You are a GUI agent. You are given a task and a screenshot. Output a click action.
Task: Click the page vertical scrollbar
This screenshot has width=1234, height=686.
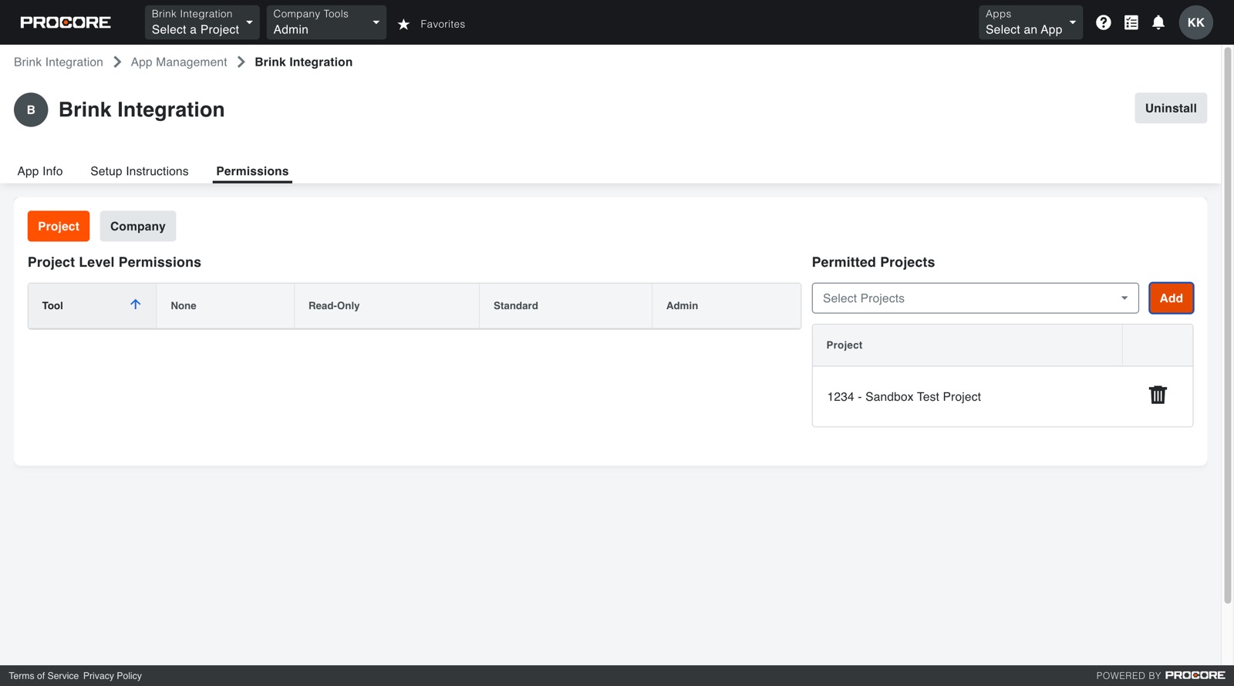(x=1228, y=326)
